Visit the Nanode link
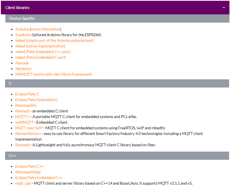 22,63
